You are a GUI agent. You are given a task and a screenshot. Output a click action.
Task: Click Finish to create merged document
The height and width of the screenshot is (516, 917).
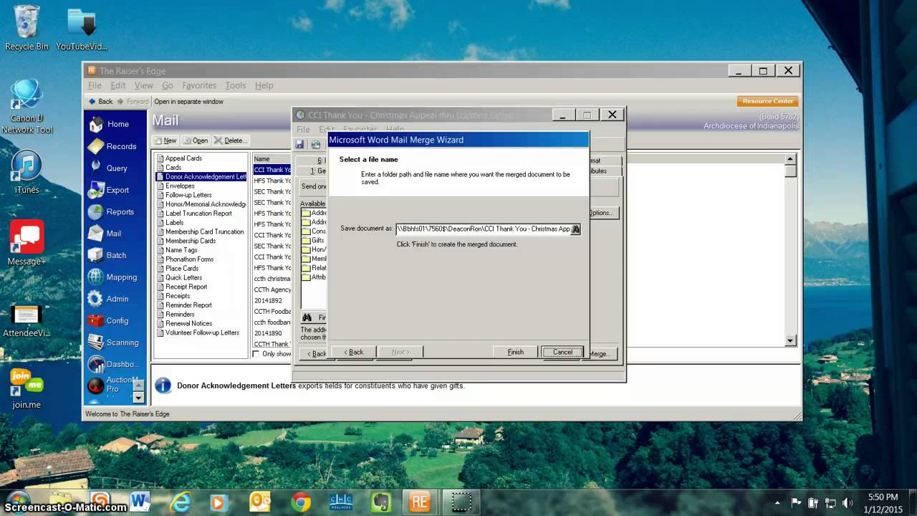click(x=516, y=352)
